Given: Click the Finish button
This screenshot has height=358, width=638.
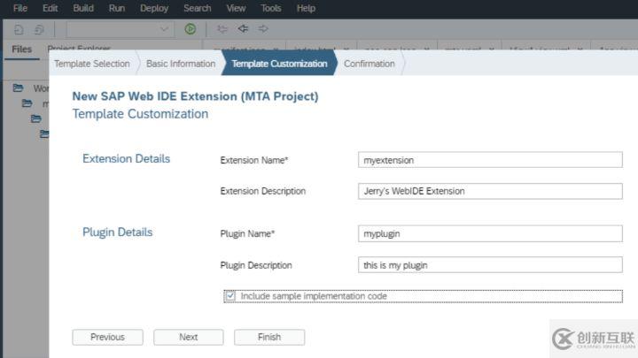Looking at the screenshot, I should (x=269, y=337).
